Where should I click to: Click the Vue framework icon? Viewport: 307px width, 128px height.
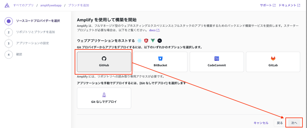[153, 41]
